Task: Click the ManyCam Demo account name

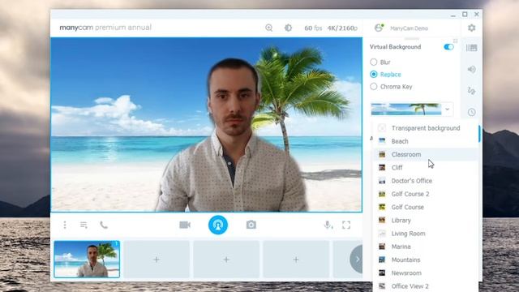Action: click(x=409, y=28)
